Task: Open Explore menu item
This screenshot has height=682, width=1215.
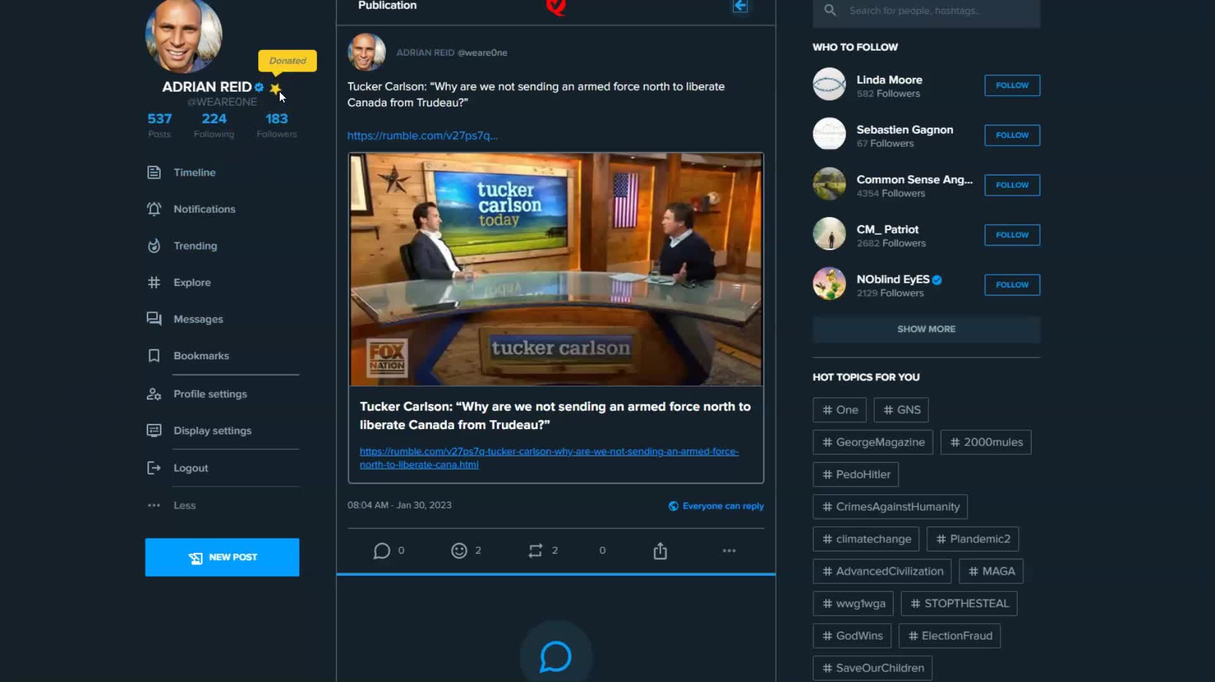Action: (x=192, y=282)
